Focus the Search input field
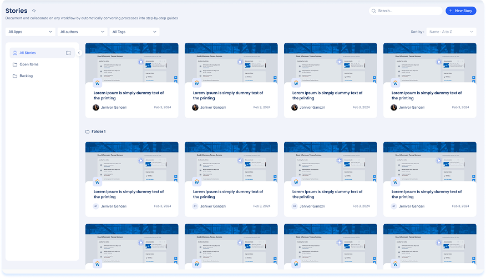 coord(408,11)
